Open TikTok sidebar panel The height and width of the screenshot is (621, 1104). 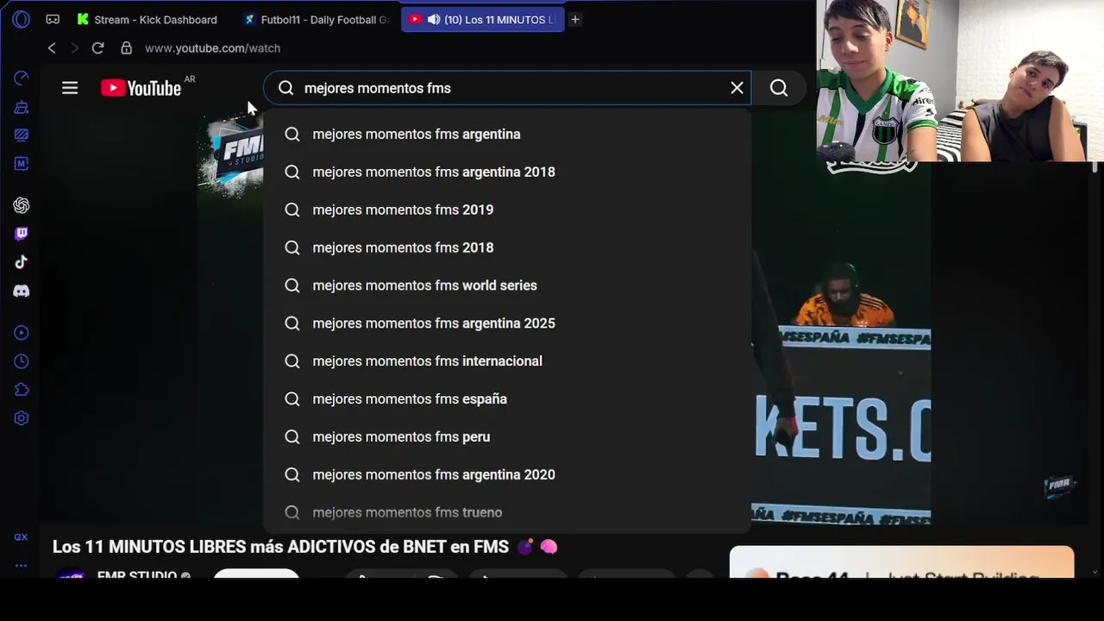coord(22,262)
